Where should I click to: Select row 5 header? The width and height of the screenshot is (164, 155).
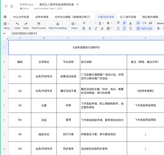pyautogui.click(x=4, y=106)
